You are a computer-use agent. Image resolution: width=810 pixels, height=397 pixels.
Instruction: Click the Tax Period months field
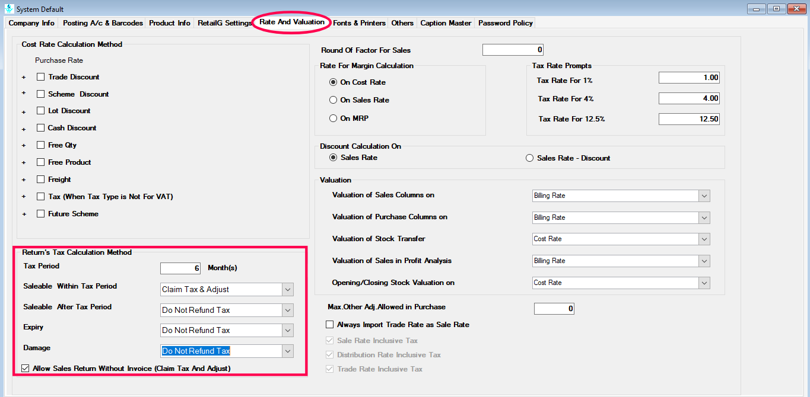tap(180, 268)
